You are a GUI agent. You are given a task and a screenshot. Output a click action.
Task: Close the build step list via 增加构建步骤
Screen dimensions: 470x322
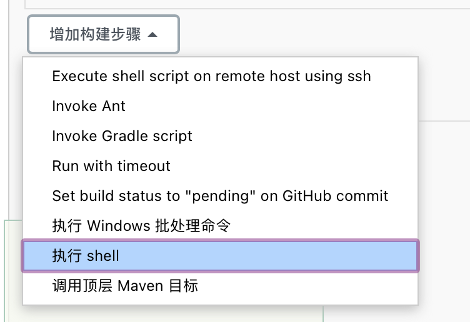(103, 34)
